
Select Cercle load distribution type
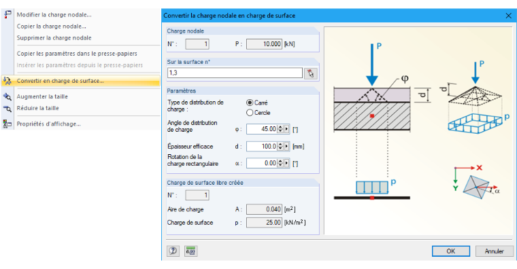(250, 113)
